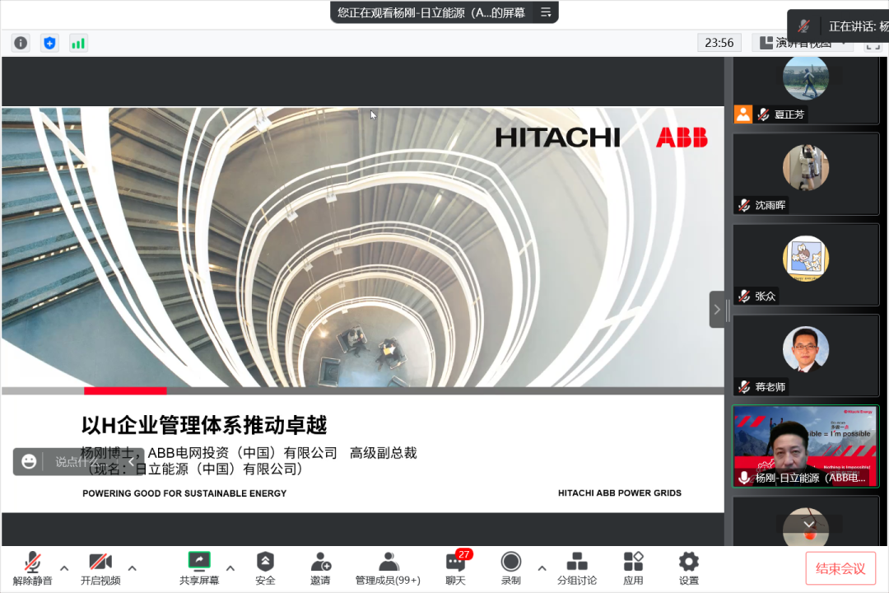
Task: Collapse the quick chat bar arrow
Action: tap(132, 461)
